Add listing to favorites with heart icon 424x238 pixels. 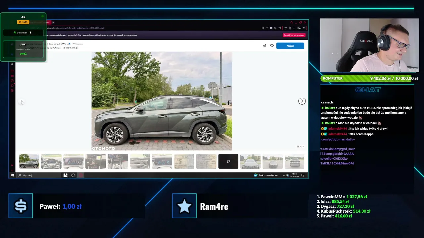[x=272, y=46]
